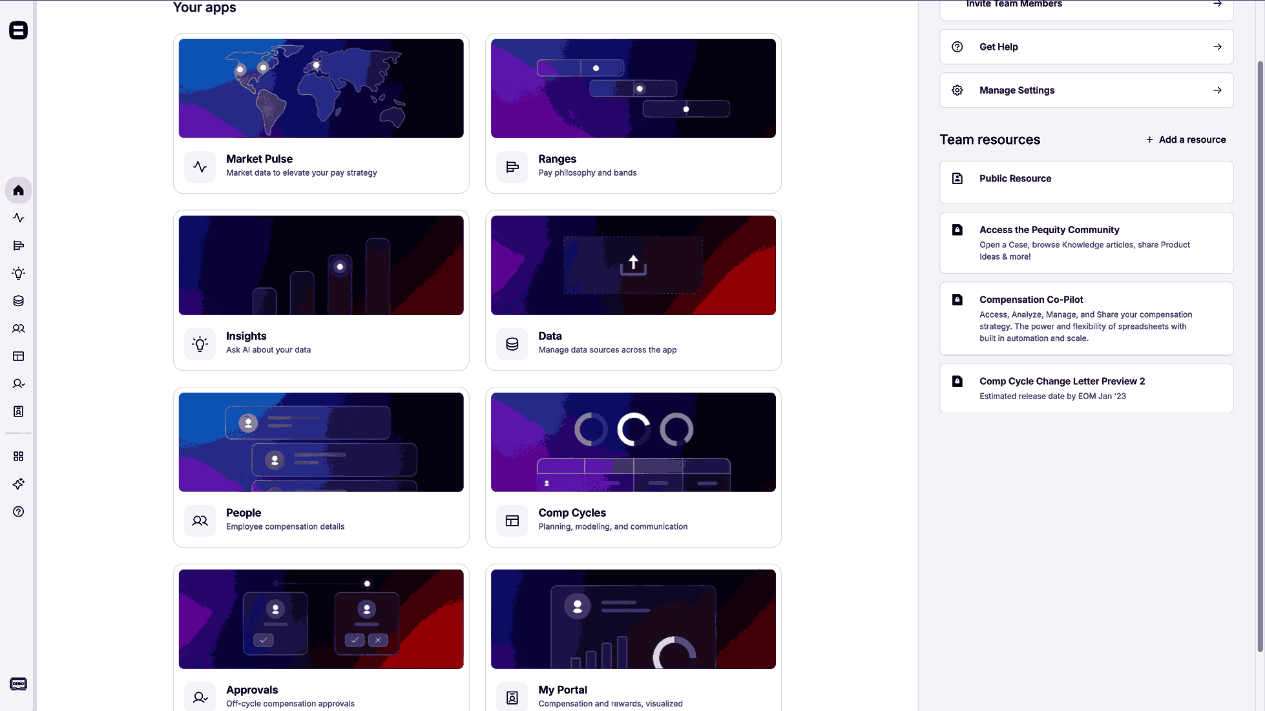This screenshot has height=711, width=1265.
Task: Open Market Pulse from the sidebar icon
Action: tap(18, 218)
